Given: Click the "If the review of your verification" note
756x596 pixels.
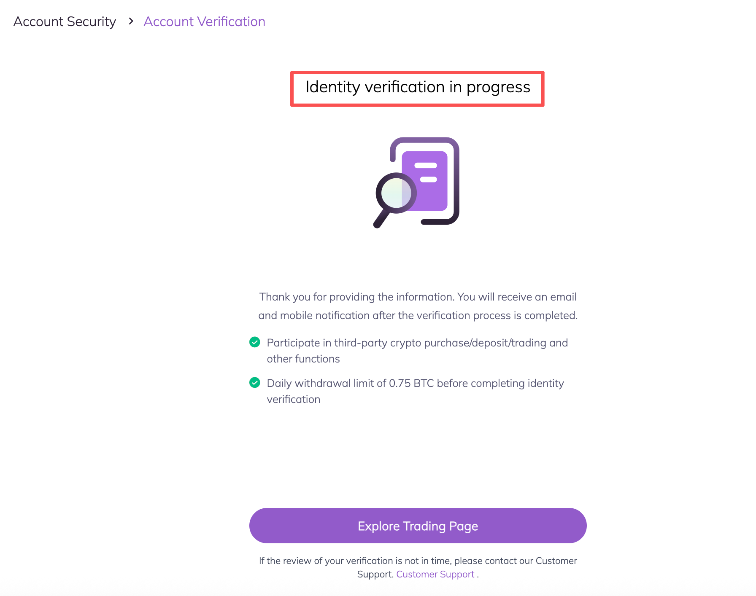Looking at the screenshot, I should (418, 561).
